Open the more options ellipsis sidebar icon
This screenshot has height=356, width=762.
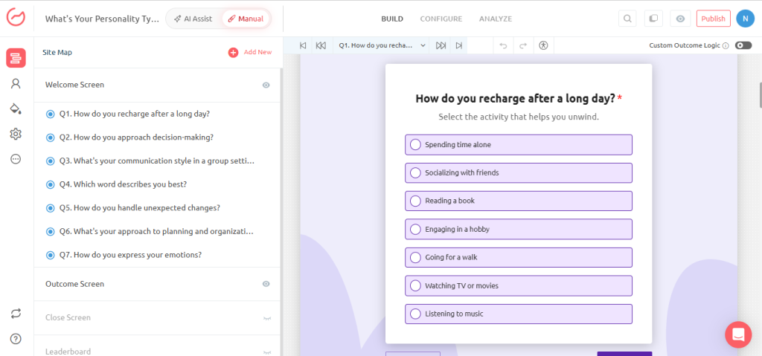tap(16, 159)
